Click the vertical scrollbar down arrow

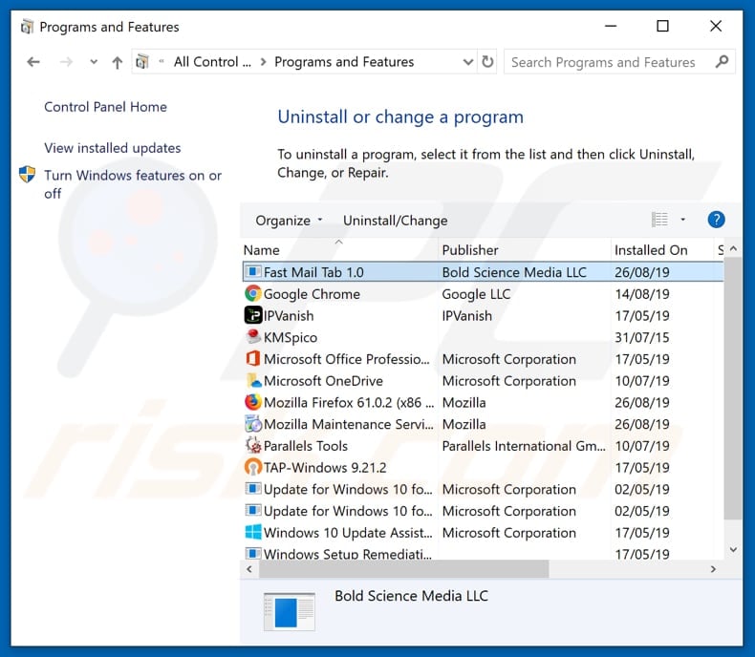pos(733,549)
